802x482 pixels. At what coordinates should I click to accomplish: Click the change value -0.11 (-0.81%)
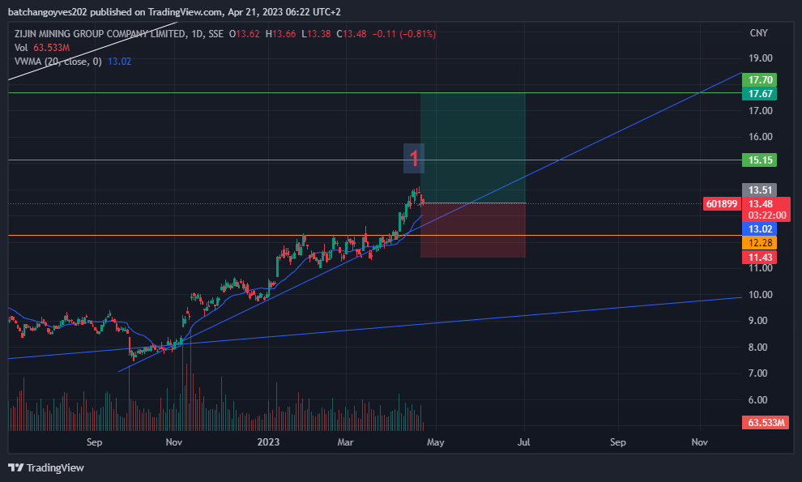[404, 34]
